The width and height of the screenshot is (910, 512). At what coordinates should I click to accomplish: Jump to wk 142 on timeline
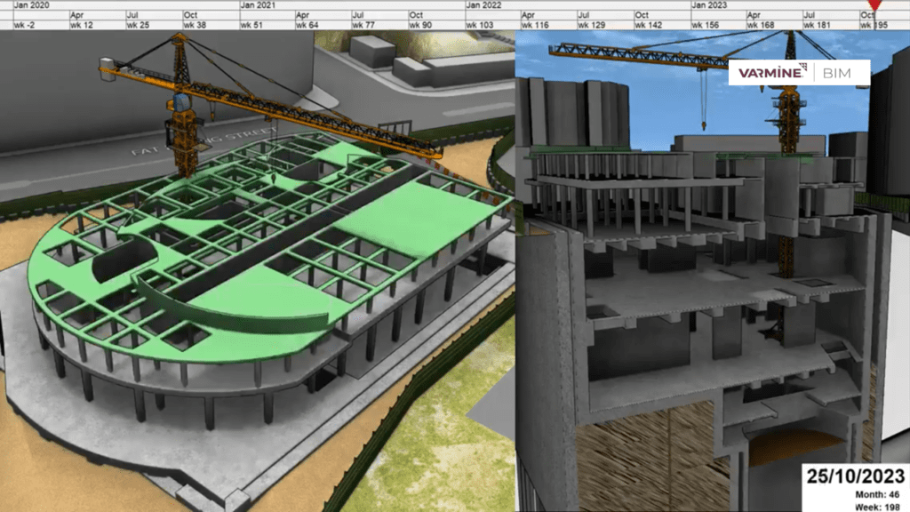(x=649, y=26)
